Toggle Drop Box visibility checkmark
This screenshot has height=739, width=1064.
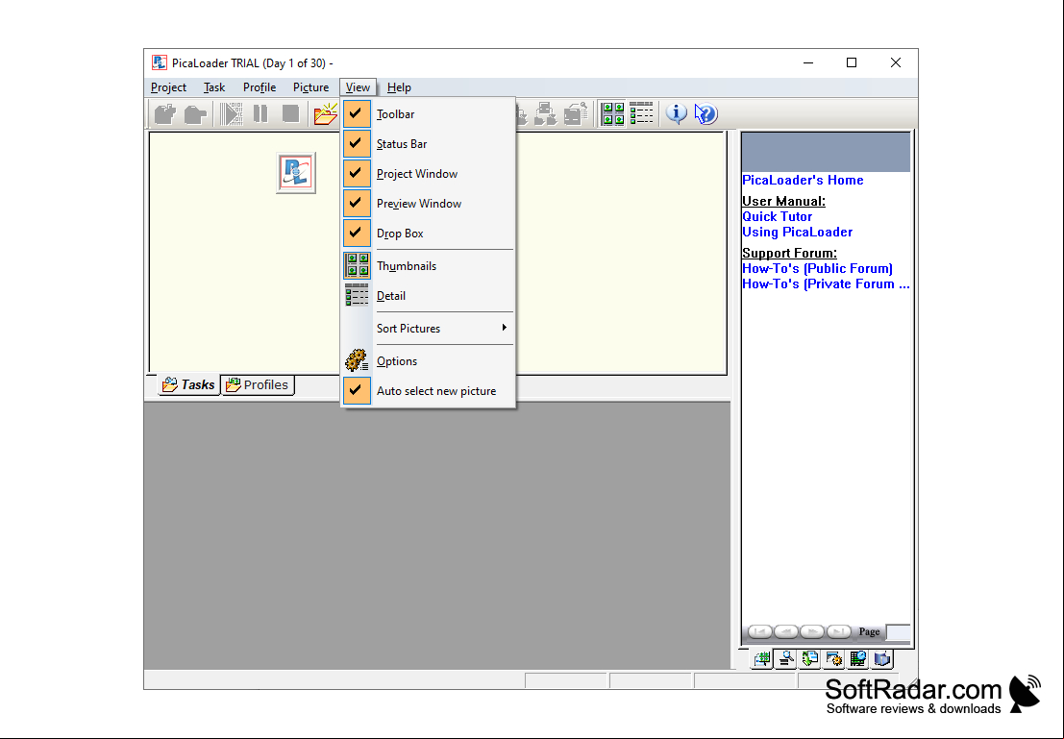[357, 234]
